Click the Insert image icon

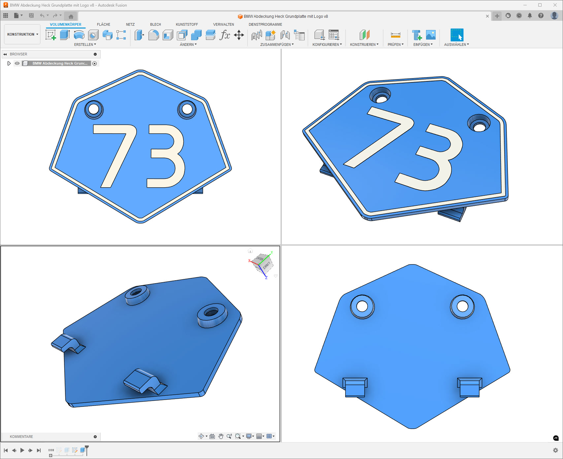coord(431,35)
